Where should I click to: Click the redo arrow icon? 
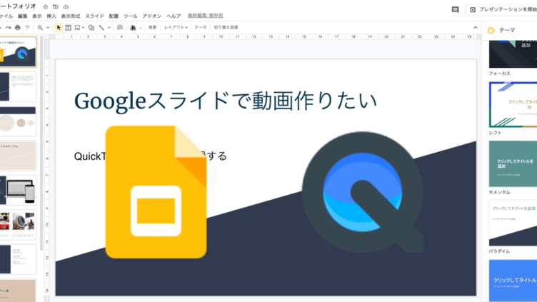click(x=9, y=27)
